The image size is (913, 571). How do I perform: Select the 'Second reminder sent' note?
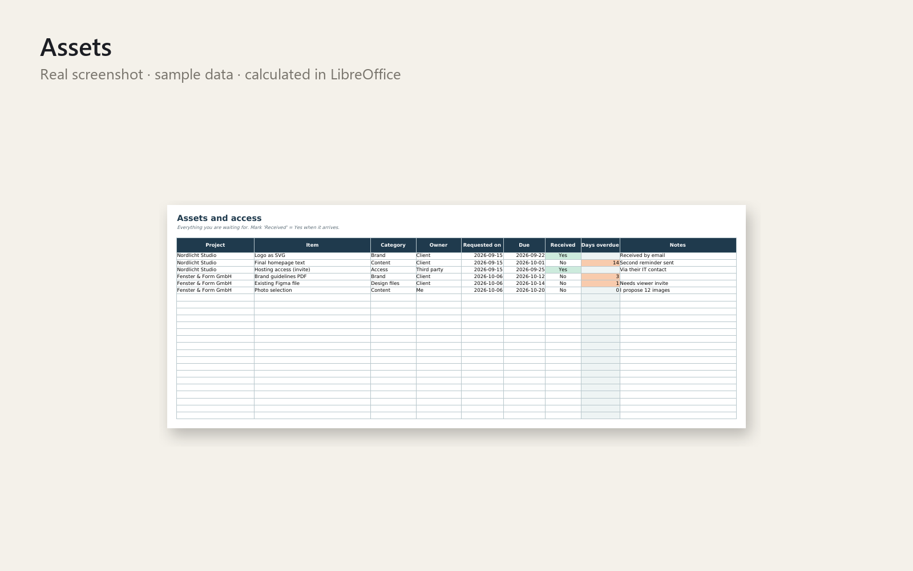[678, 263]
